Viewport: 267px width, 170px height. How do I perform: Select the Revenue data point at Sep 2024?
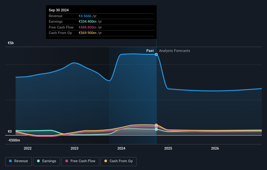click(x=156, y=55)
